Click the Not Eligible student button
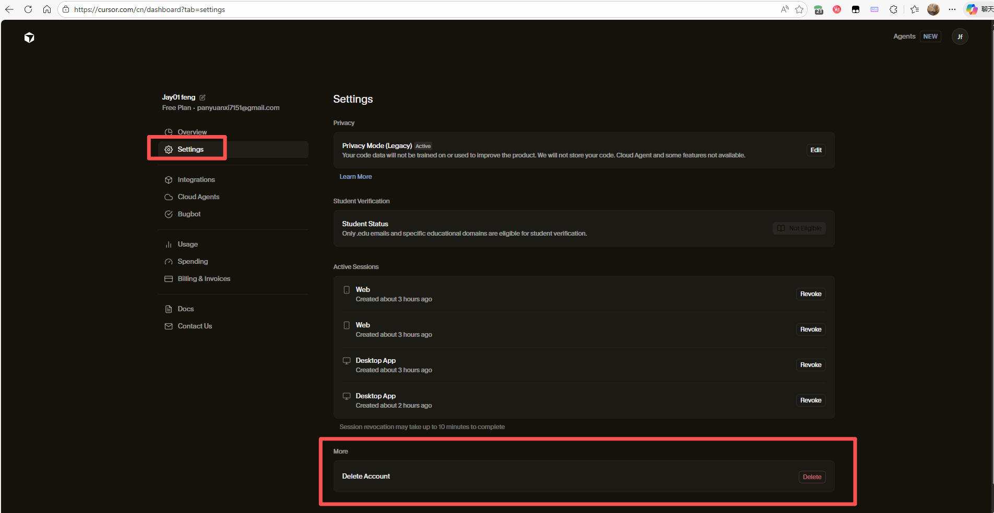 799,228
